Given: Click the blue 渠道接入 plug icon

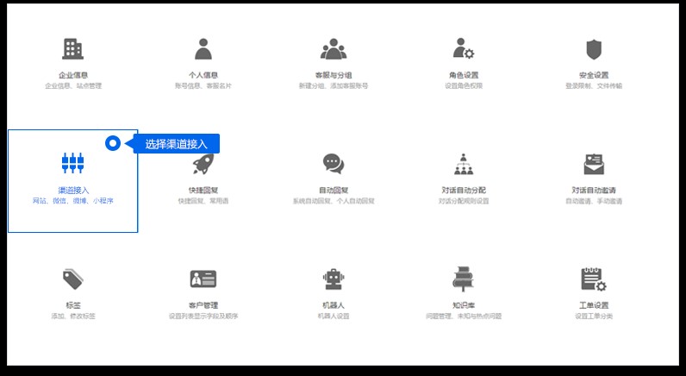Looking at the screenshot, I should coord(72,163).
